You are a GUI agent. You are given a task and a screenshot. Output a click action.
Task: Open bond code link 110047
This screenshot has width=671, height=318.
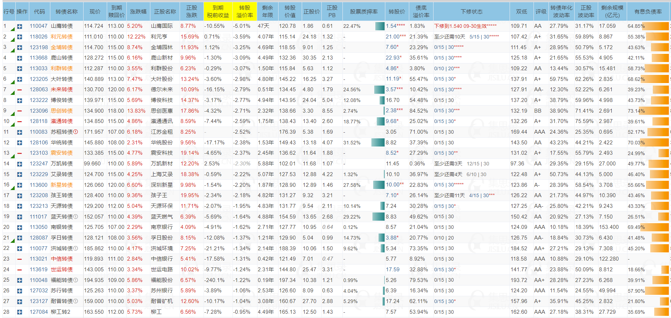[39, 26]
